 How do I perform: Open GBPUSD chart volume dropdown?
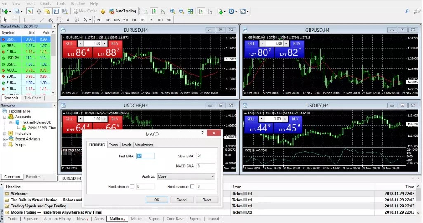262,43
